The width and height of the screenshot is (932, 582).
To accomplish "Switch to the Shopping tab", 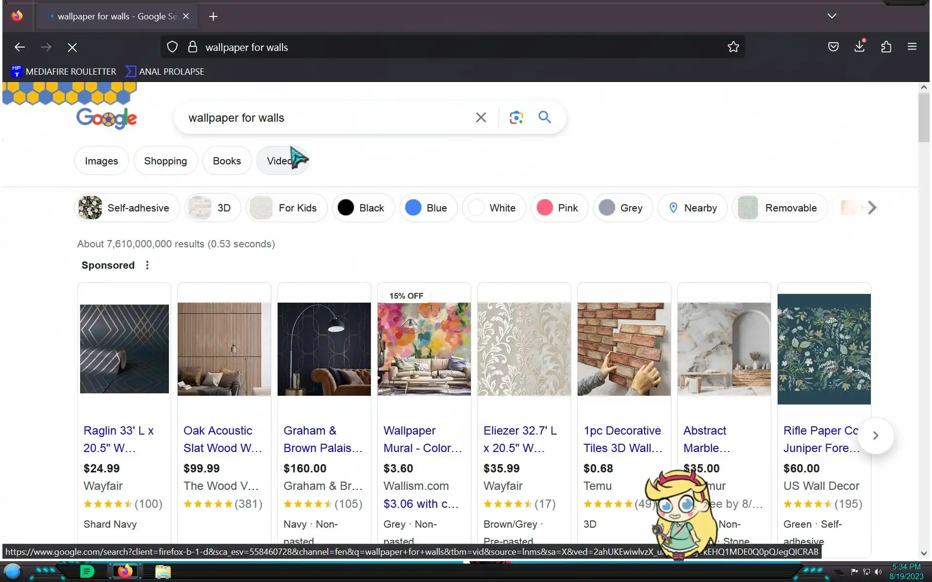I will (x=165, y=161).
